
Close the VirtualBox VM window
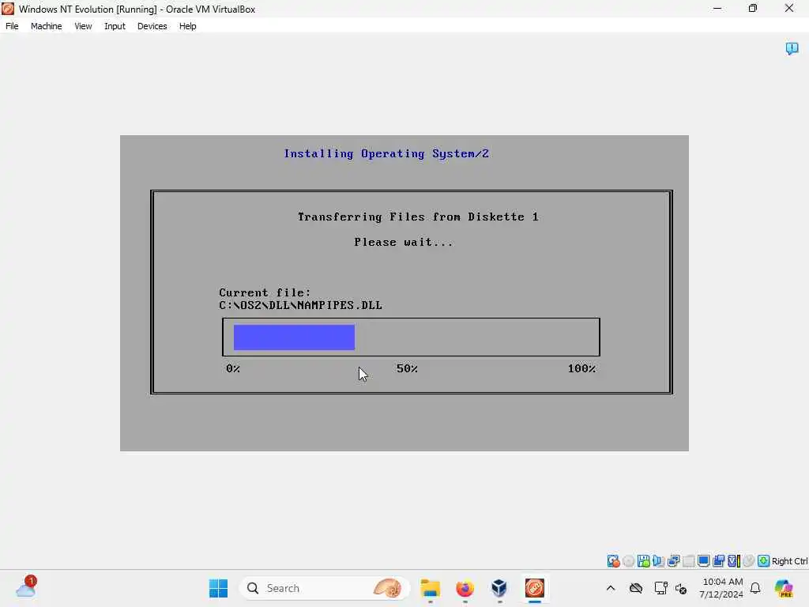click(x=789, y=8)
